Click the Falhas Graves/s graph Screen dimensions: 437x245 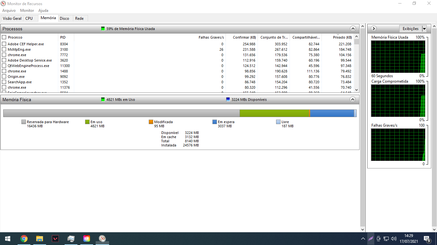[398, 145]
